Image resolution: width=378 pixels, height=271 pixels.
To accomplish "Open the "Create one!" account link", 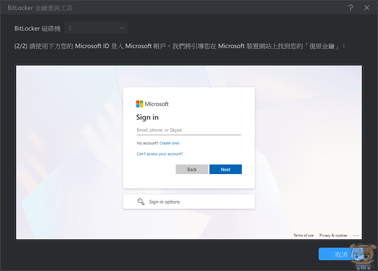I will click(x=170, y=143).
